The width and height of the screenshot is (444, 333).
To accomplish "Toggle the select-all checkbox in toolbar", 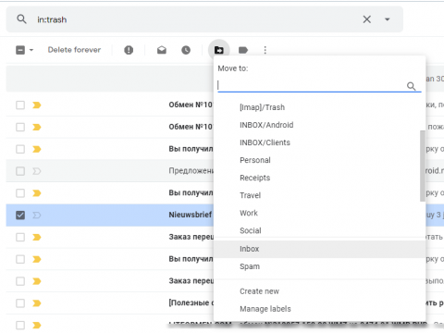I will click(20, 50).
